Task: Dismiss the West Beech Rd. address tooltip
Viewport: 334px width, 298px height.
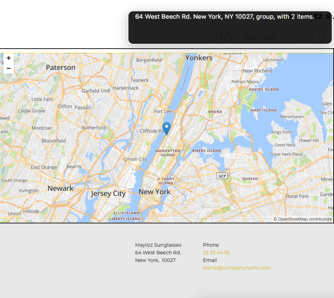Action: click(x=223, y=16)
